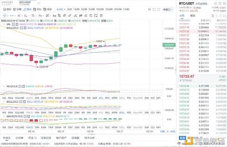The width and height of the screenshot is (227, 147).
Task: Open the 指标 indicators icon button
Action: click(7, 9)
